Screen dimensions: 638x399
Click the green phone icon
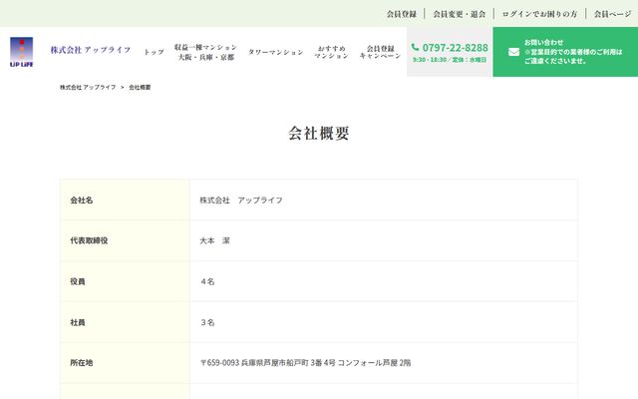pos(415,47)
